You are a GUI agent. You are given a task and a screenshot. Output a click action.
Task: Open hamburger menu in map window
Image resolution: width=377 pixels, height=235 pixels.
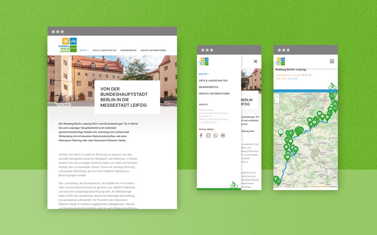pyautogui.click(x=332, y=61)
